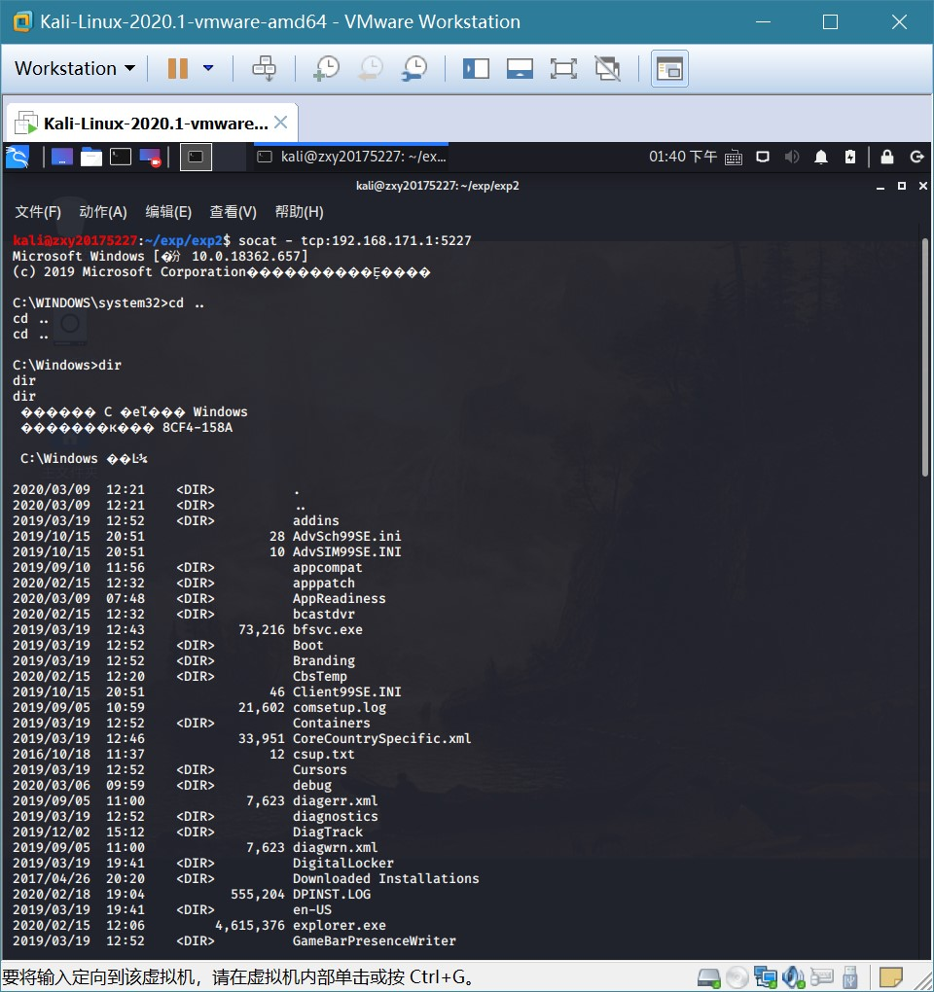Viewport: 934px width, 992px height.
Task: Open the 帮助(H) menu
Action: (x=300, y=212)
